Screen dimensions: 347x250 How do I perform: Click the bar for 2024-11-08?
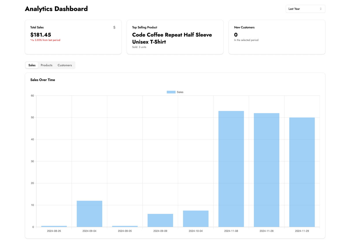point(231,169)
